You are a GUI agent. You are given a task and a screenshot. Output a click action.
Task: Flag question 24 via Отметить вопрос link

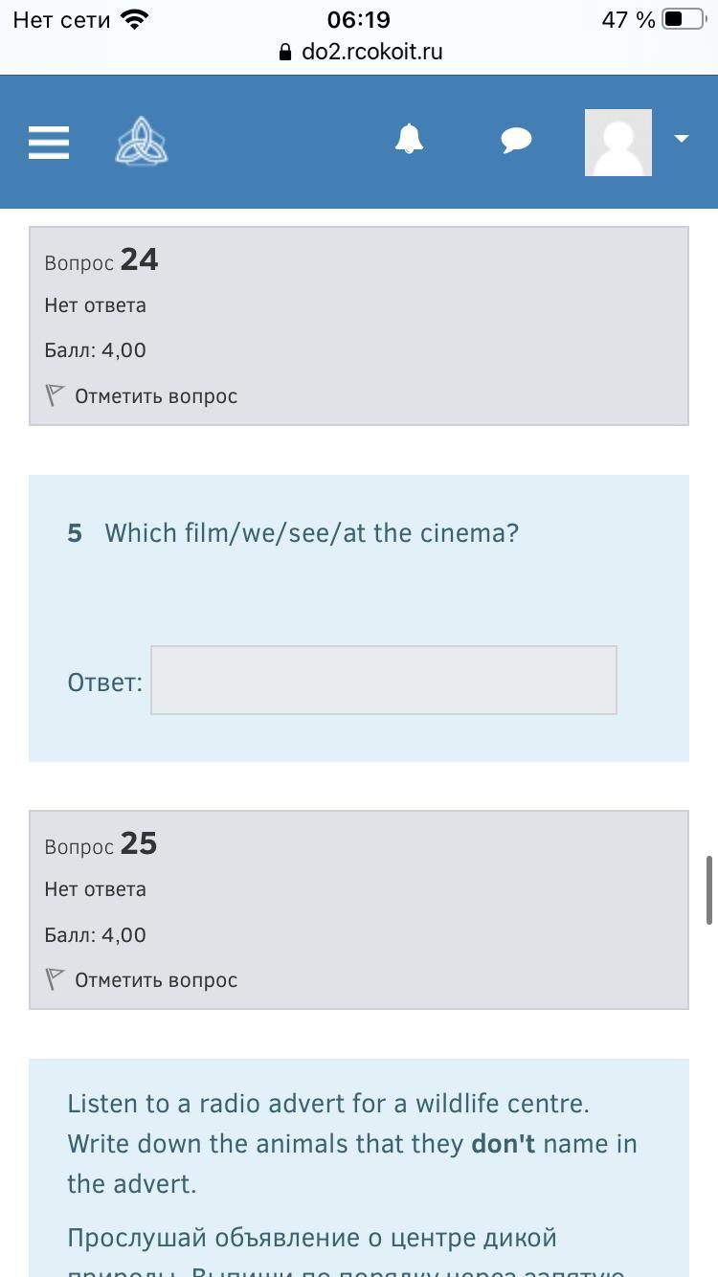[156, 396]
